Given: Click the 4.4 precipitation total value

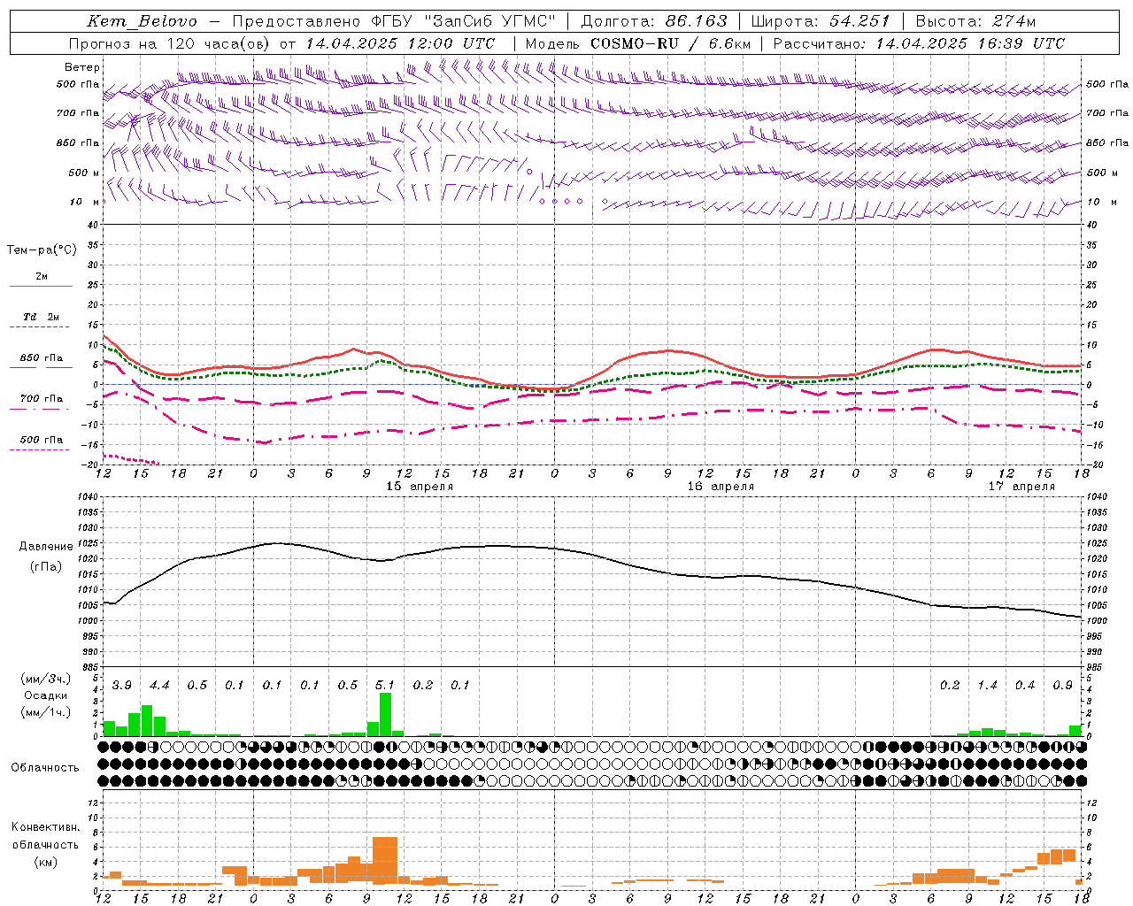Looking at the screenshot, I should [159, 686].
